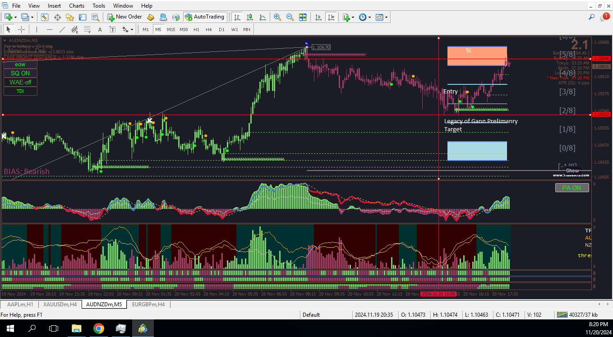The height and width of the screenshot is (337, 613).
Task: Pick the text label tool
Action: [100, 29]
